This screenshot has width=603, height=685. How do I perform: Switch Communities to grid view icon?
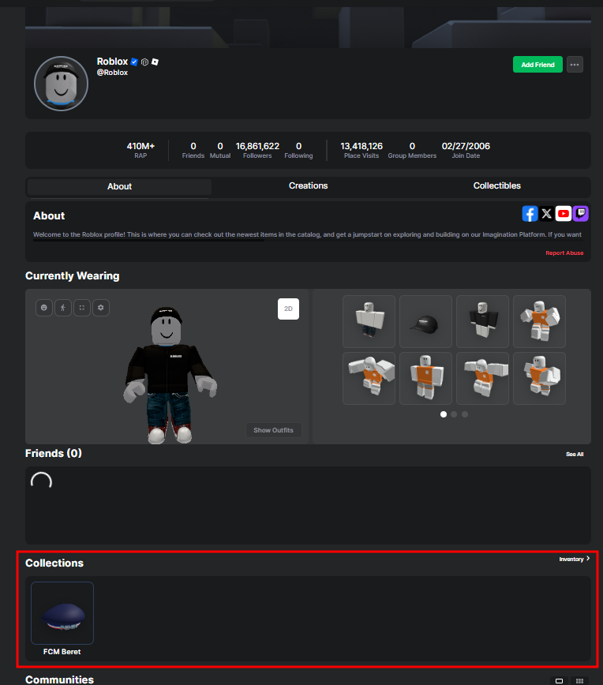[x=579, y=680]
